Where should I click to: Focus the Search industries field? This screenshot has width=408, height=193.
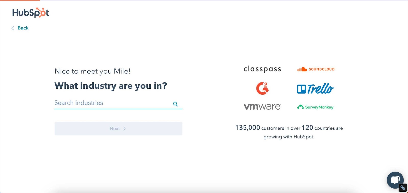click(112, 103)
